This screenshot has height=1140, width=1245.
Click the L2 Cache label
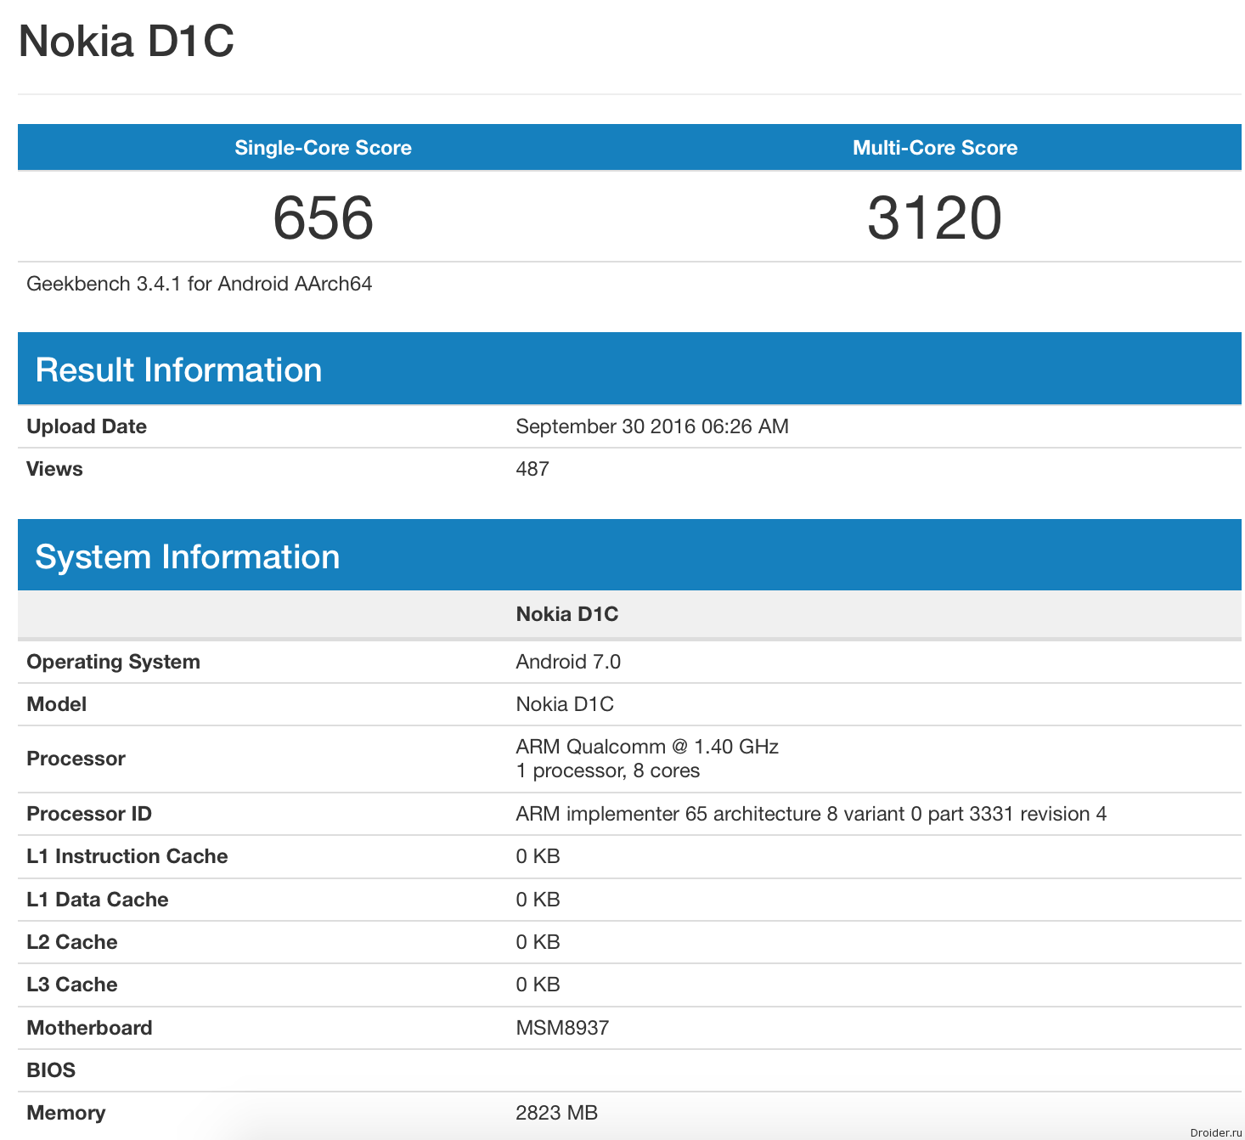pos(72,942)
